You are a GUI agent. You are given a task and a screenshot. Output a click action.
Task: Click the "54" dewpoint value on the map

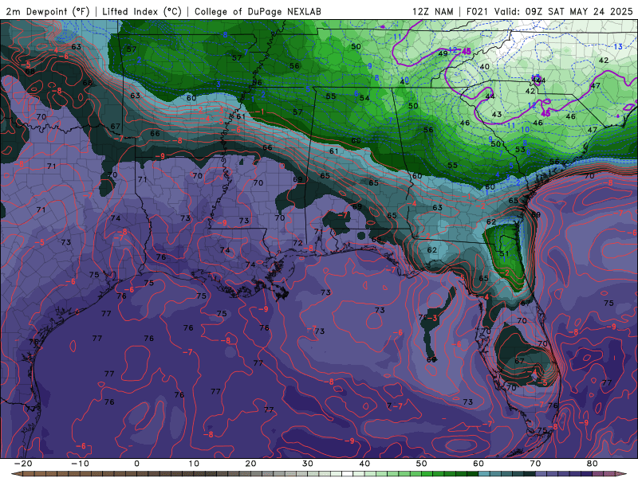tap(364, 98)
